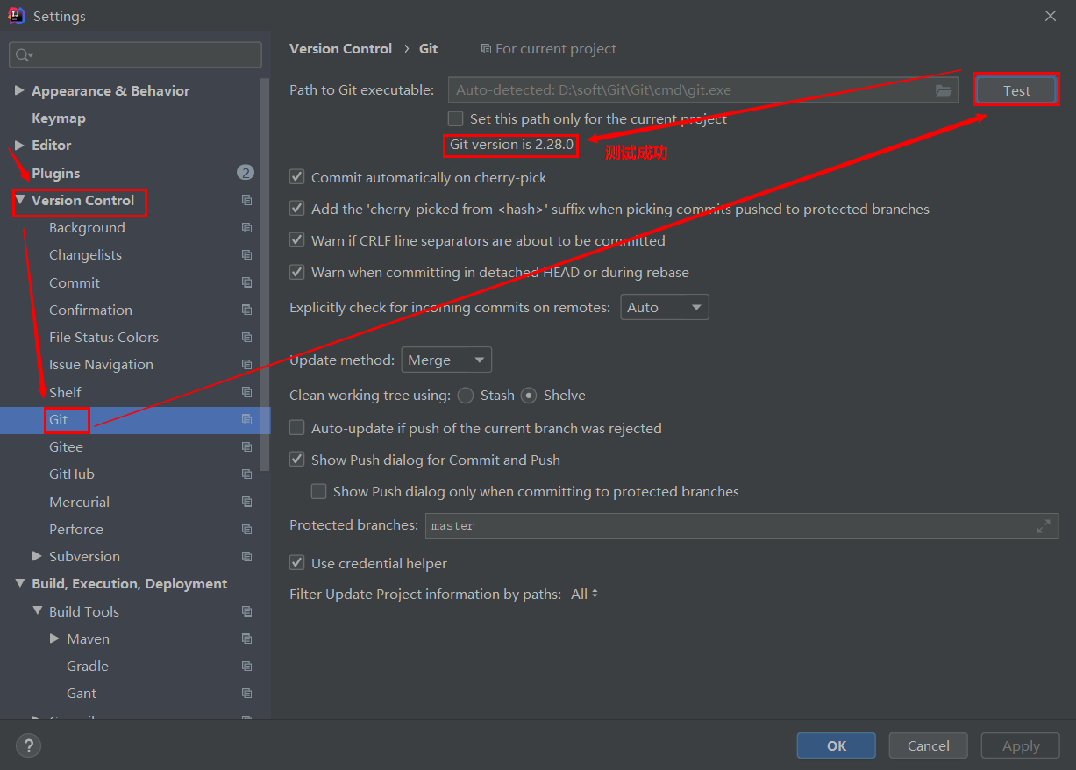Toggle Warn when committing in detached HEAD
Viewport: 1076px width, 770px height.
point(296,272)
